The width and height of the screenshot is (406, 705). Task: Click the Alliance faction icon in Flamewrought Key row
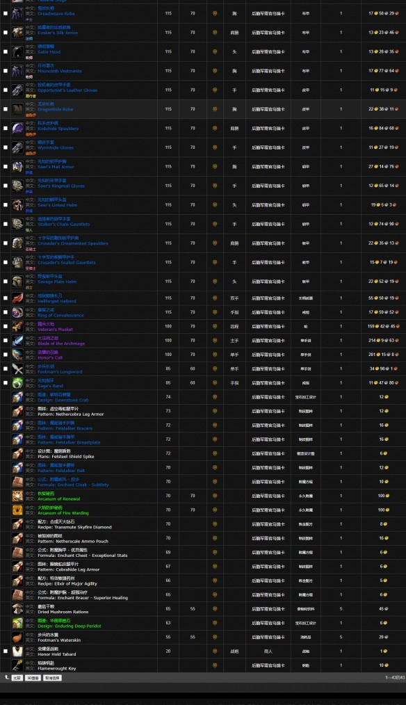(214, 665)
